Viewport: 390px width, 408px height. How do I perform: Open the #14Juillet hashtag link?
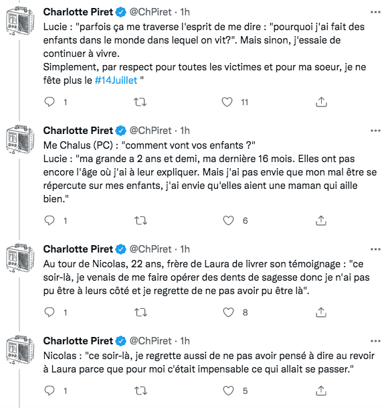point(116,80)
